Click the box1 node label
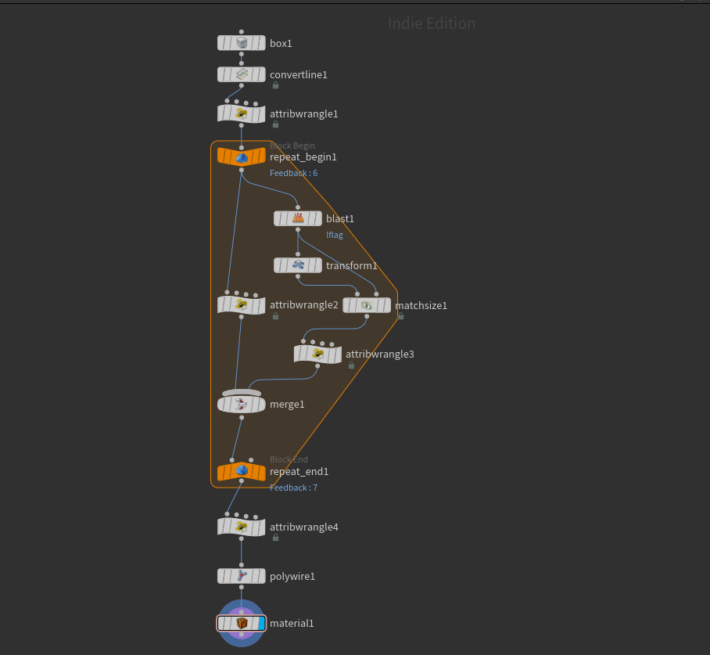This screenshot has height=655, width=710. 281,44
